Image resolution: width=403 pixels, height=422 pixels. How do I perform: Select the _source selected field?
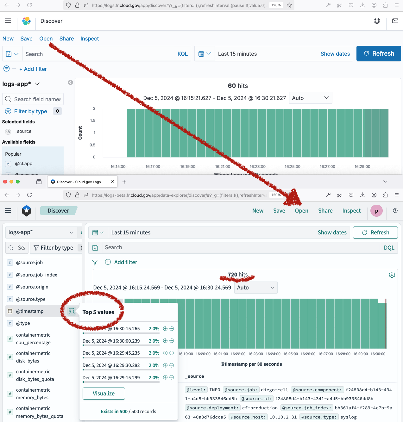[x=23, y=131]
